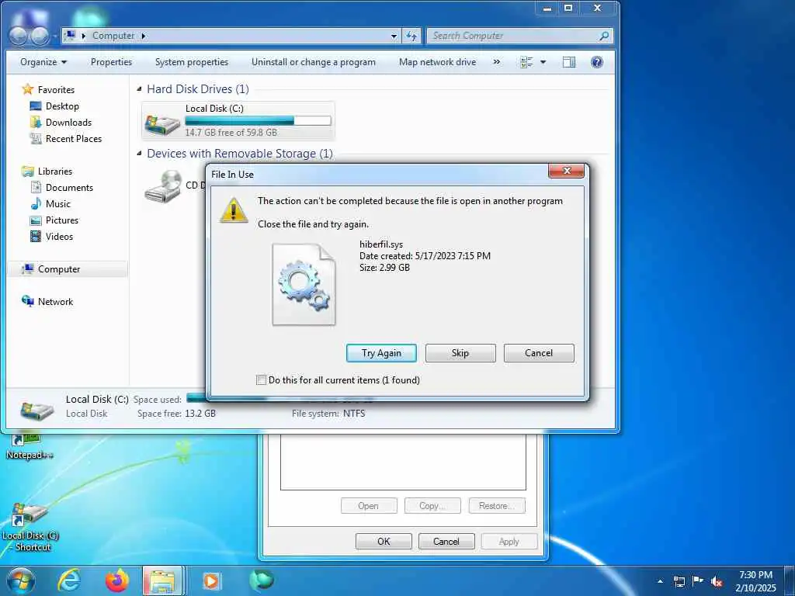This screenshot has height=596, width=795.
Task: Select Music library
Action: [57, 204]
